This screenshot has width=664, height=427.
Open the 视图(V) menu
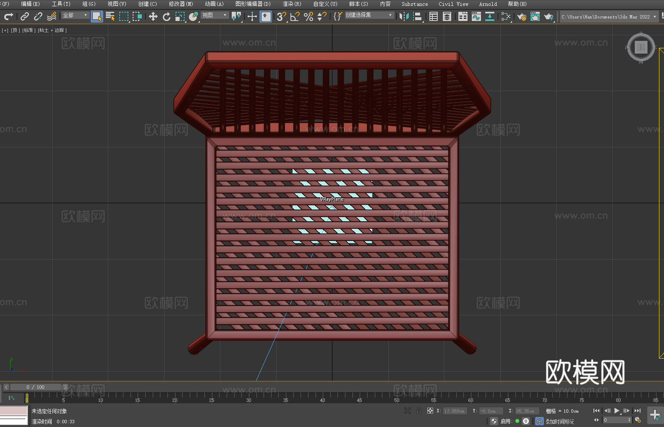point(117,4)
